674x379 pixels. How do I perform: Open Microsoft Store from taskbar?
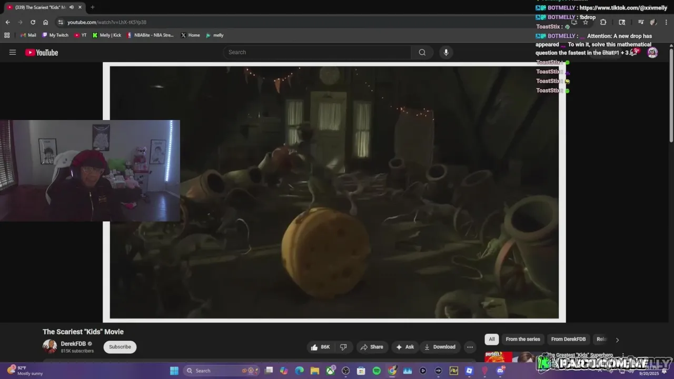click(361, 371)
